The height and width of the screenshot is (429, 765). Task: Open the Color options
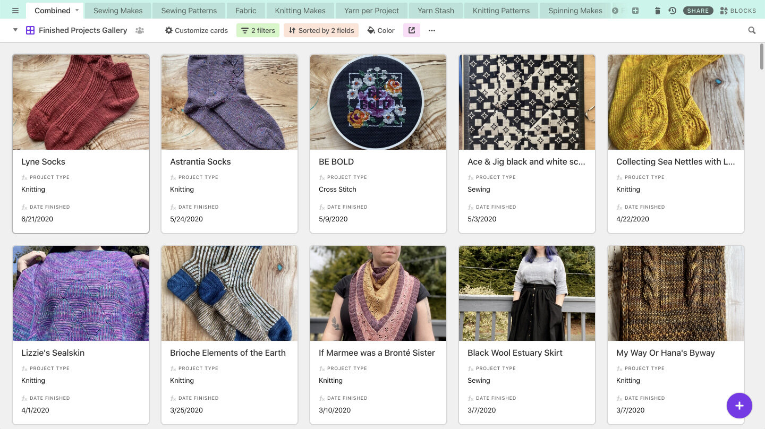381,30
